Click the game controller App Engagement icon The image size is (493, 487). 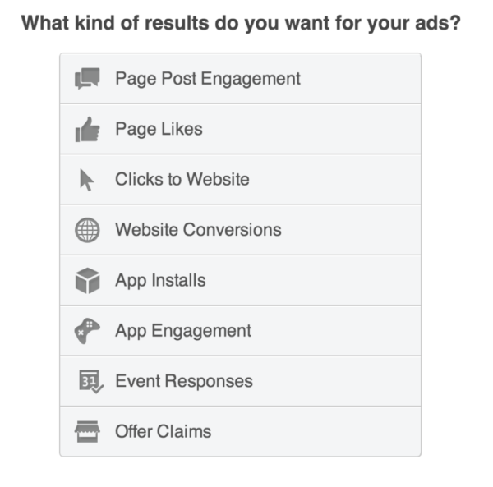87,331
